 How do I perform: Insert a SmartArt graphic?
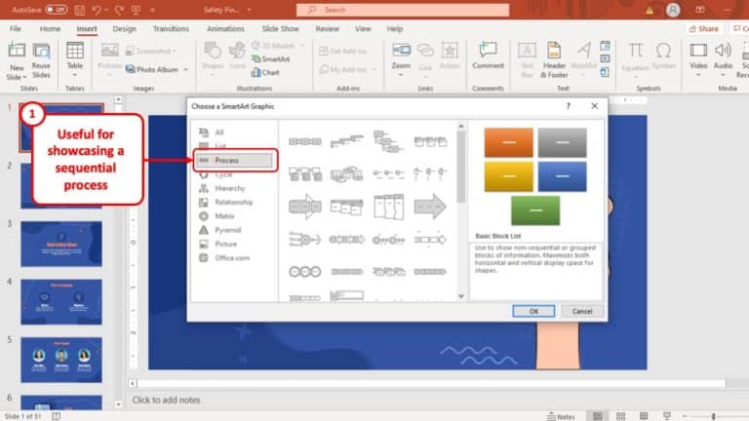(271, 59)
